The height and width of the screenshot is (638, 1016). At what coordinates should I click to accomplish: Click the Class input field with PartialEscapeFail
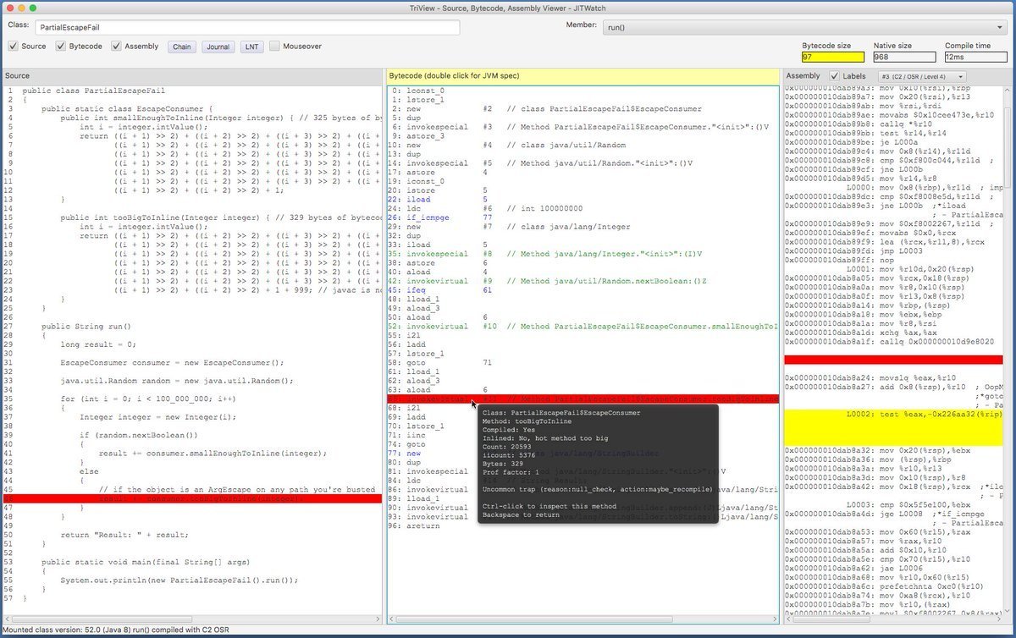tap(247, 27)
